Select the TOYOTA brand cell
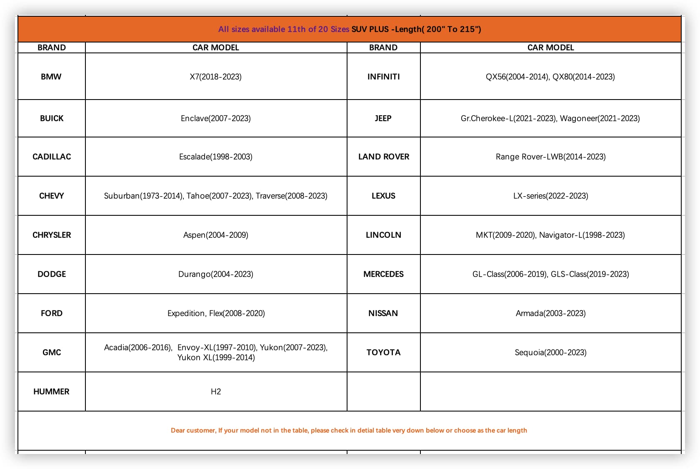 point(384,352)
